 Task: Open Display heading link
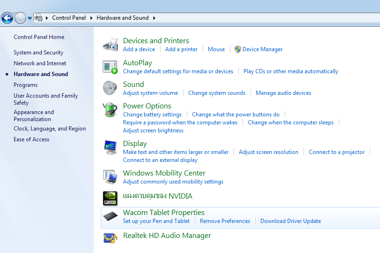pyautogui.click(x=135, y=144)
